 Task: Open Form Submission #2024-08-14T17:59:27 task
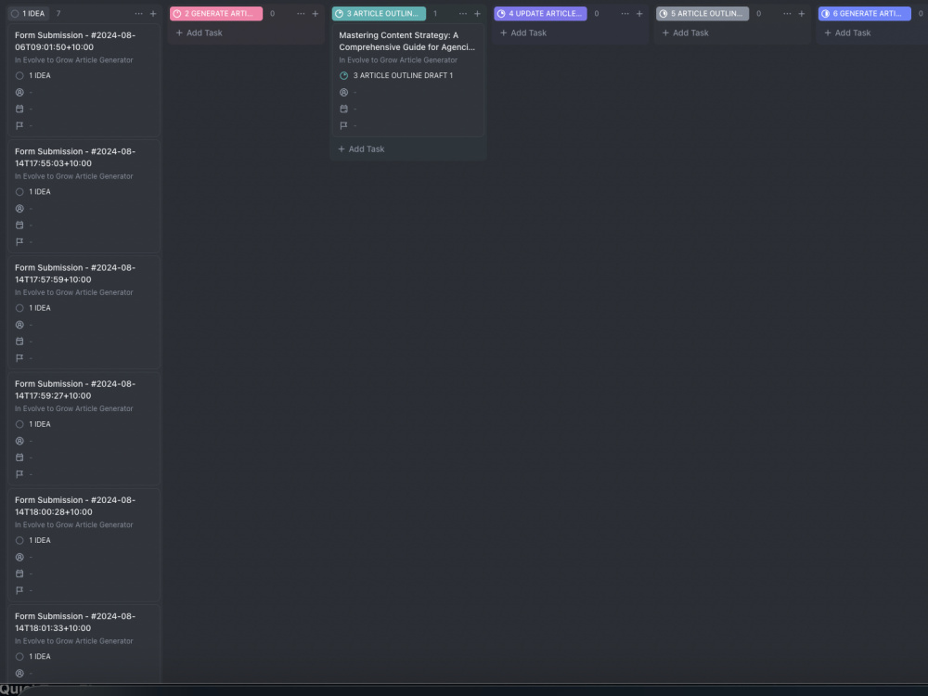pos(75,390)
